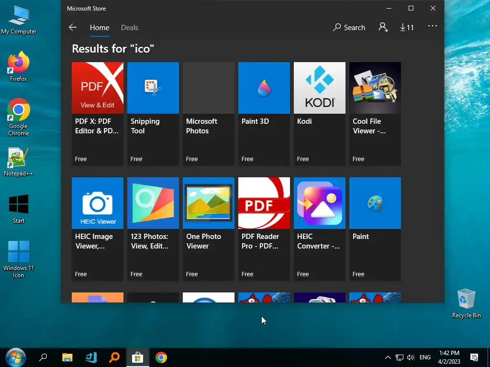Open the One Photo Viewer icon
The height and width of the screenshot is (367, 490).
[x=209, y=203]
